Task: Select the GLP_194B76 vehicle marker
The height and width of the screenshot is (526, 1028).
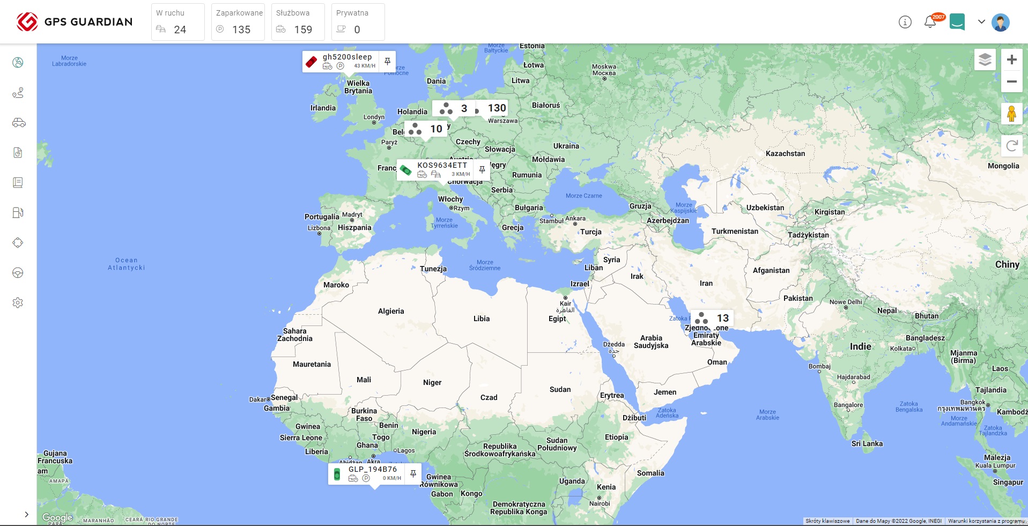Action: tap(374, 474)
